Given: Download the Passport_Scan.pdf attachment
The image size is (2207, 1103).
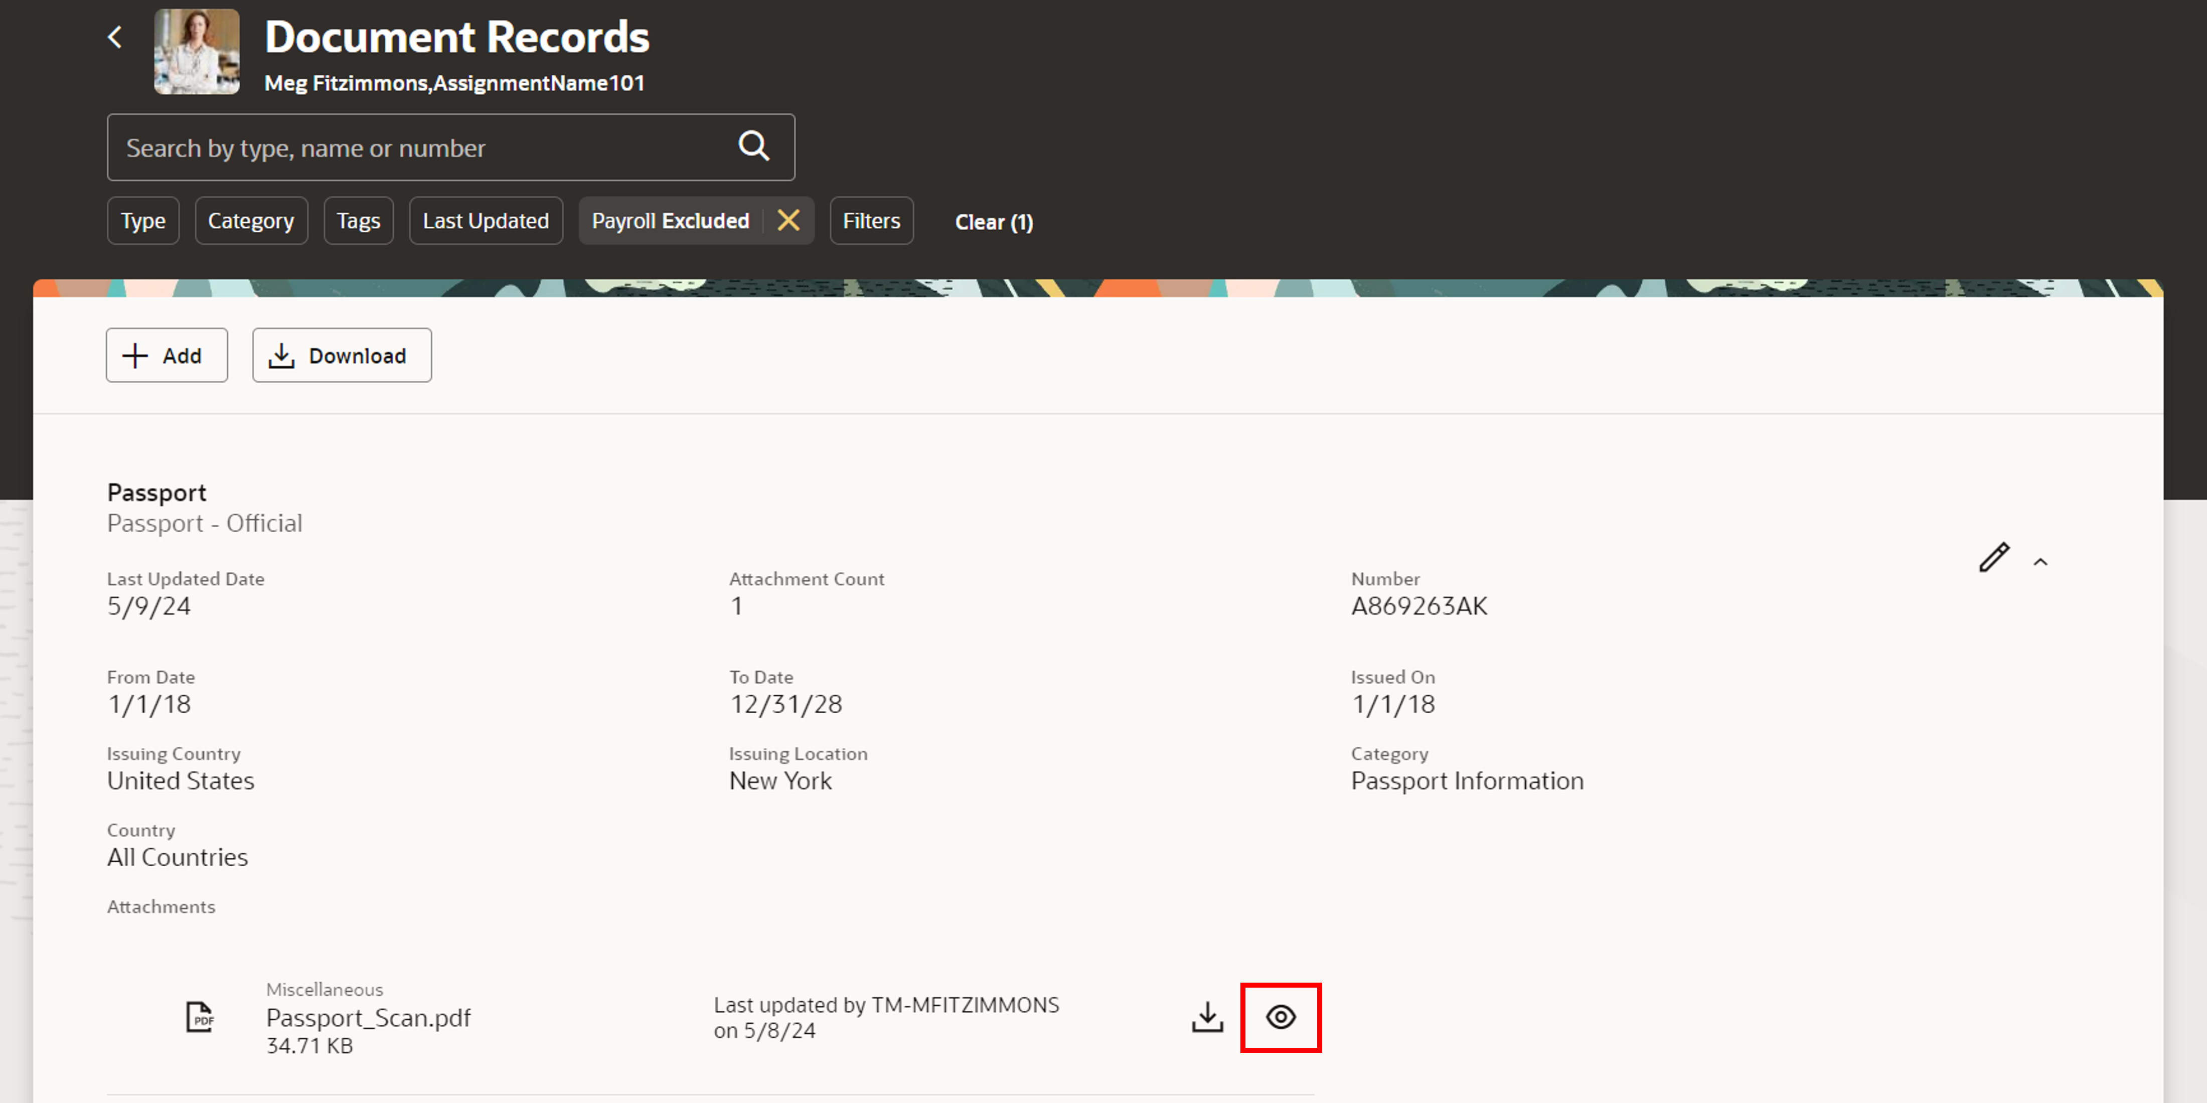Looking at the screenshot, I should pos(1207,1017).
